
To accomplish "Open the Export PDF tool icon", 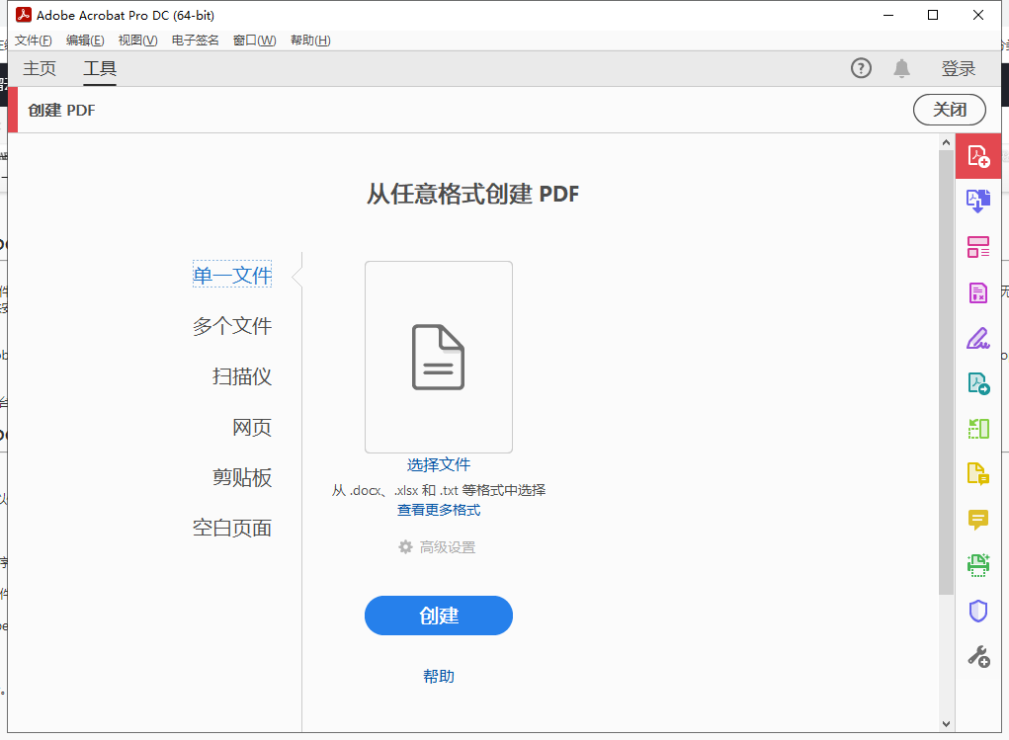I will 977,383.
